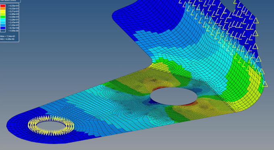Click the '< 2.45e+01' legend value
Viewport: 274px width, 150px height.
tap(14, 23)
